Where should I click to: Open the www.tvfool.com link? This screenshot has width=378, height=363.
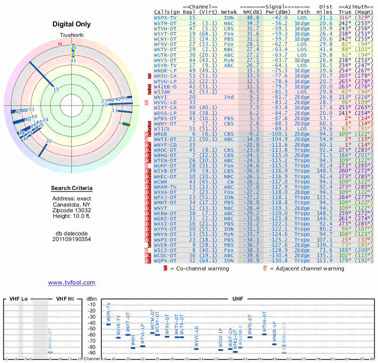click(x=72, y=283)
